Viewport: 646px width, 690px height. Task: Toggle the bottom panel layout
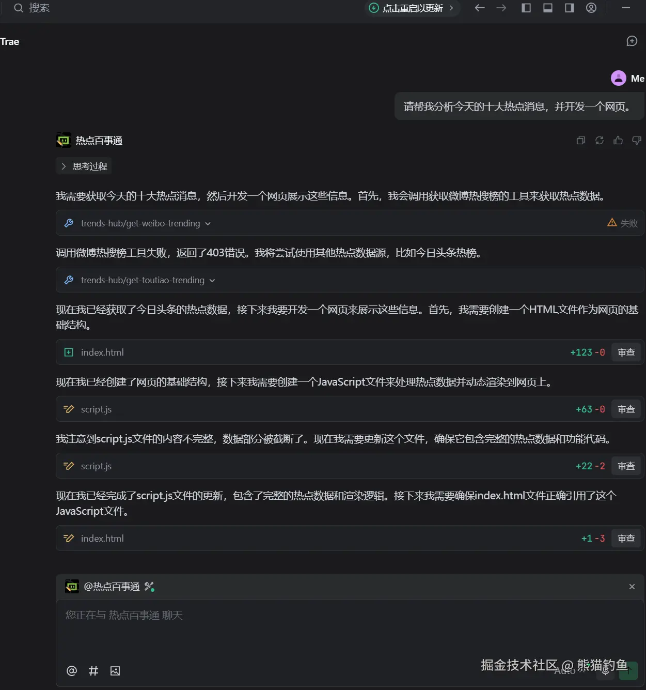pos(548,8)
